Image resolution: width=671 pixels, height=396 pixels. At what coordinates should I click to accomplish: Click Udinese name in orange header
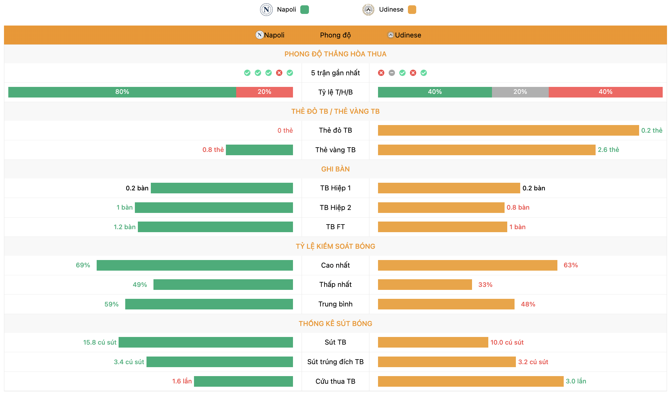(408, 35)
